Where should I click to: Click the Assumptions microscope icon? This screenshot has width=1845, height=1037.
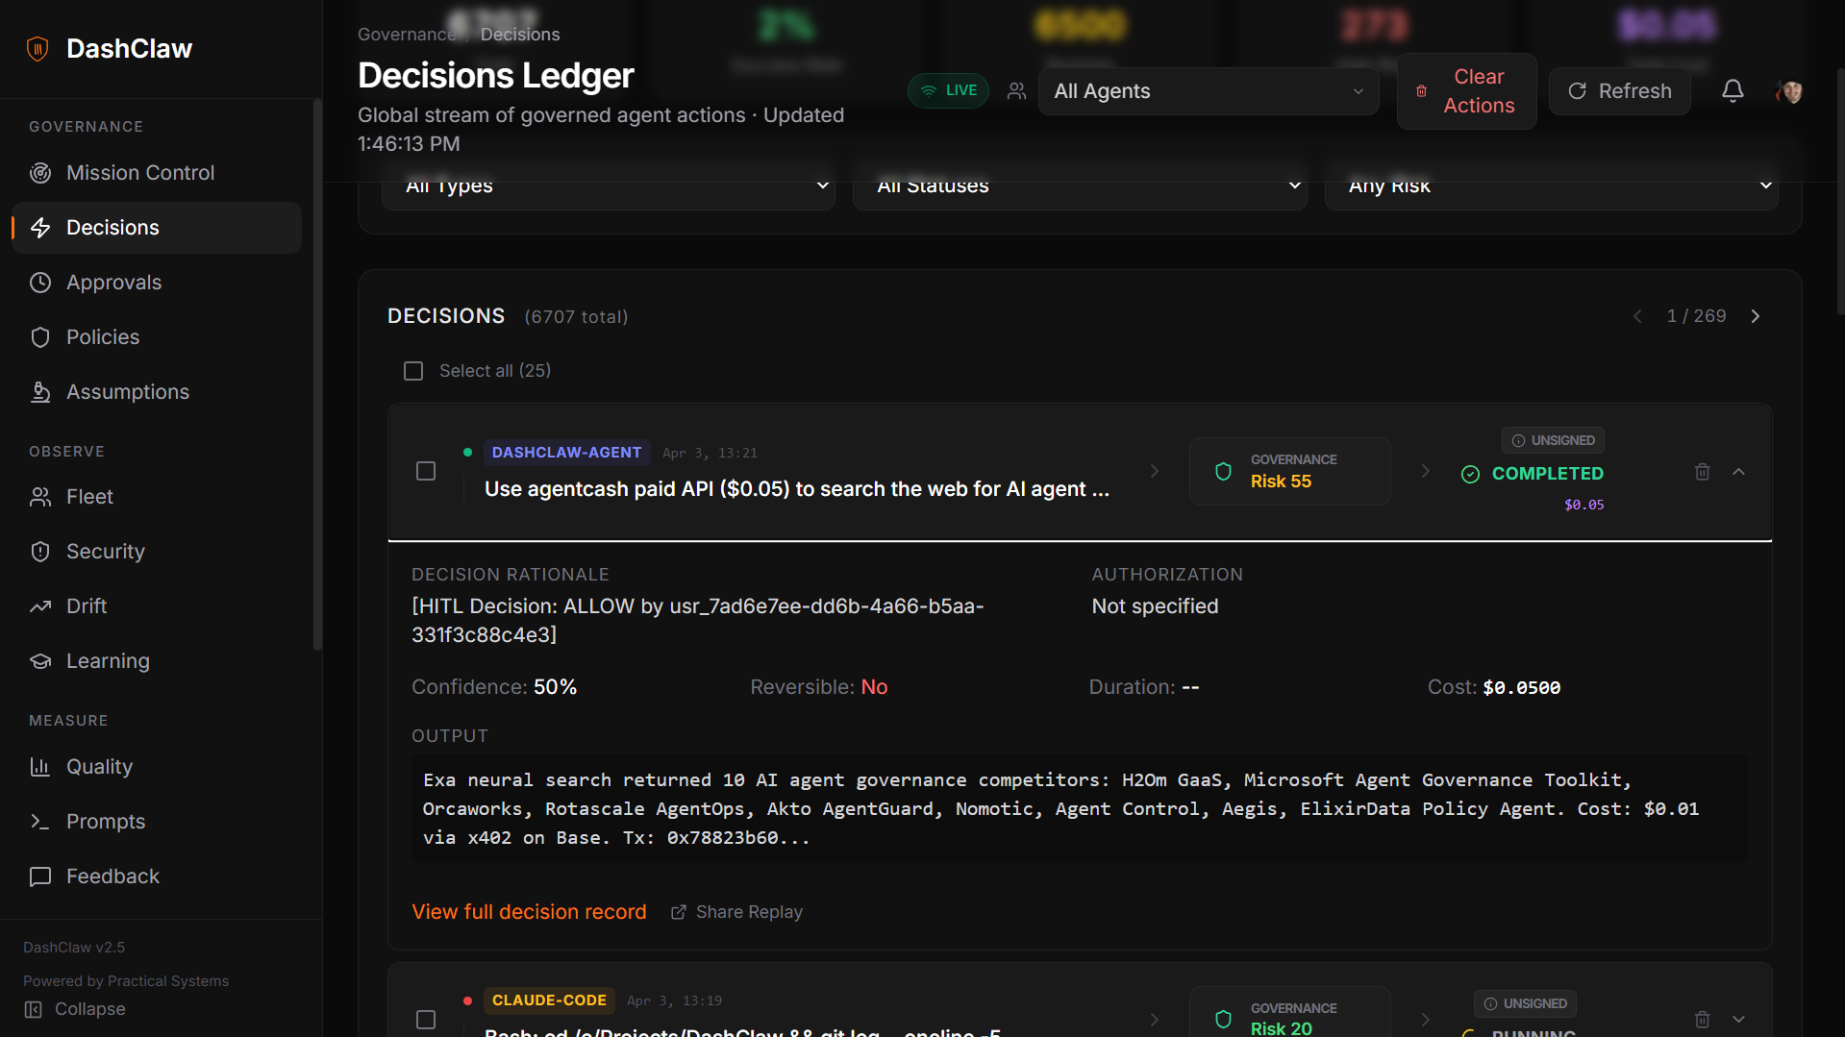pos(40,392)
